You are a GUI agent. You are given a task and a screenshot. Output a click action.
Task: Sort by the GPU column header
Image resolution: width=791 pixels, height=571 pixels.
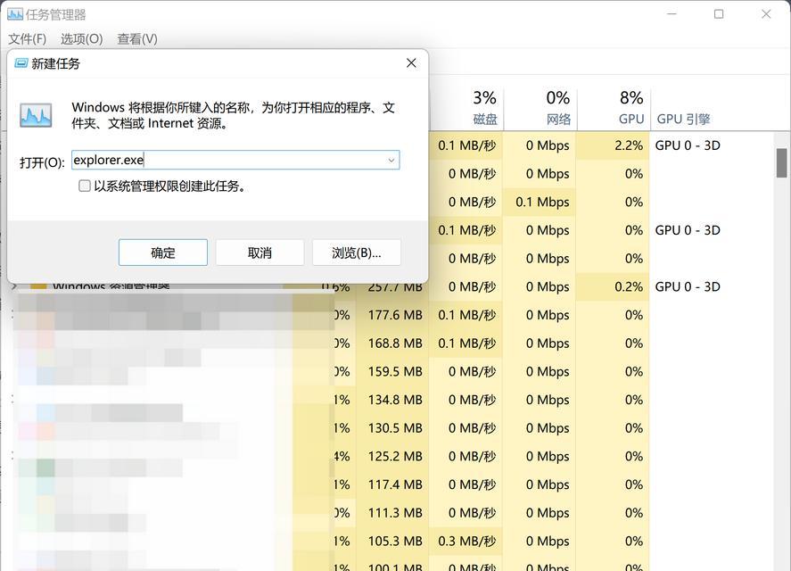pyautogui.click(x=614, y=108)
